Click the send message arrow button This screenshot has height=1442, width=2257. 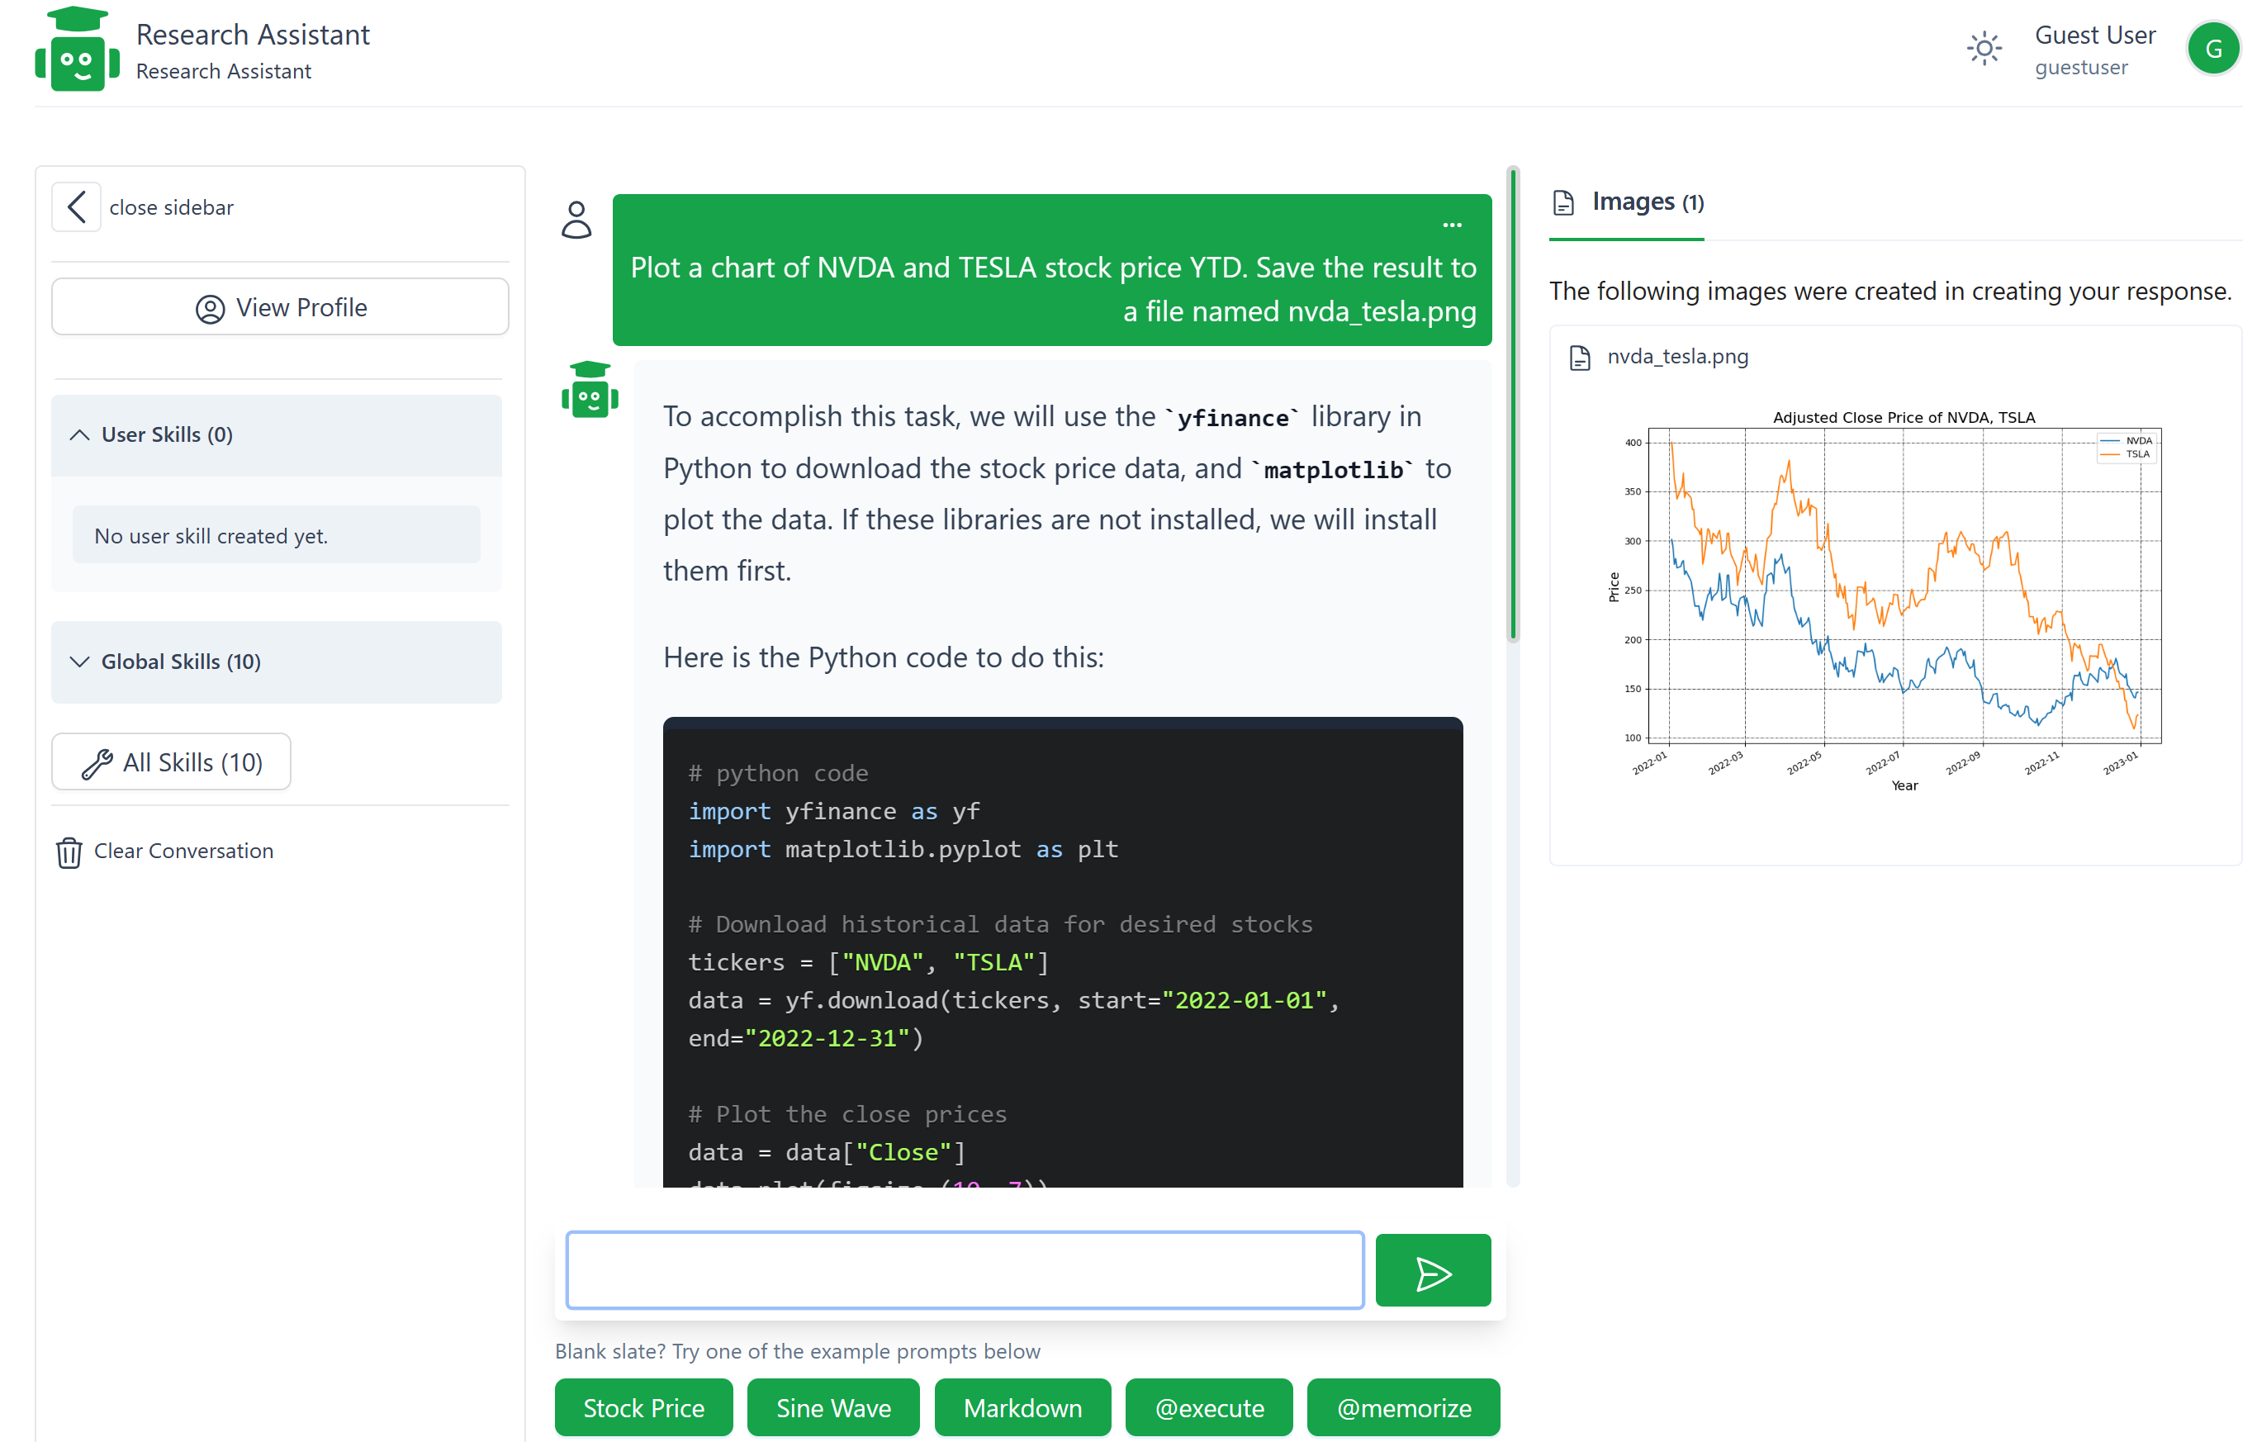tap(1432, 1271)
